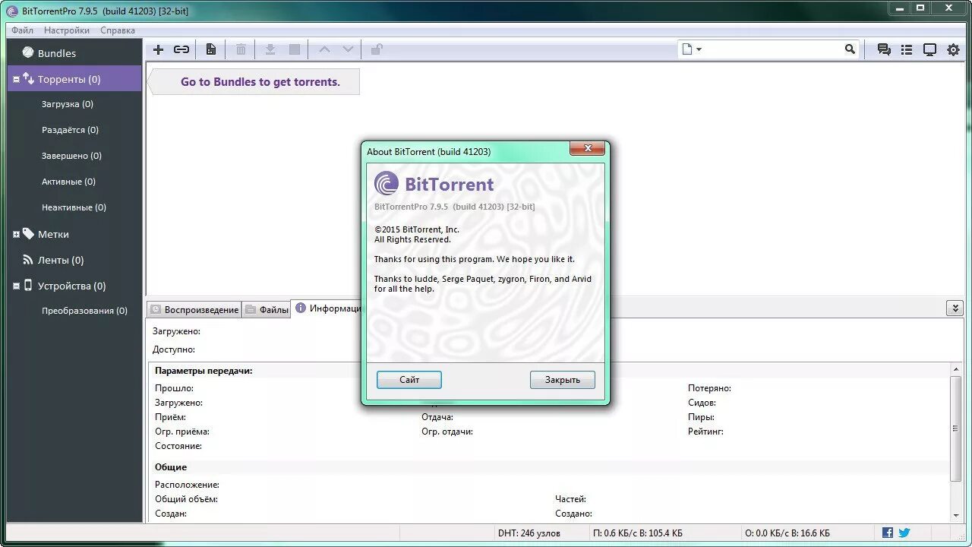Open the Настройки menu
This screenshot has width=972, height=547.
pyautogui.click(x=67, y=30)
